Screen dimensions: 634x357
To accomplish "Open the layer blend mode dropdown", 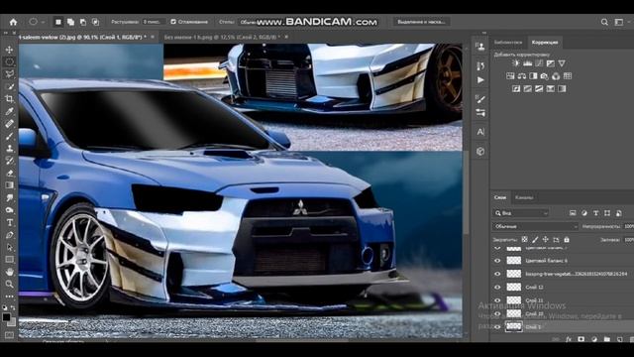I will click(536, 226).
